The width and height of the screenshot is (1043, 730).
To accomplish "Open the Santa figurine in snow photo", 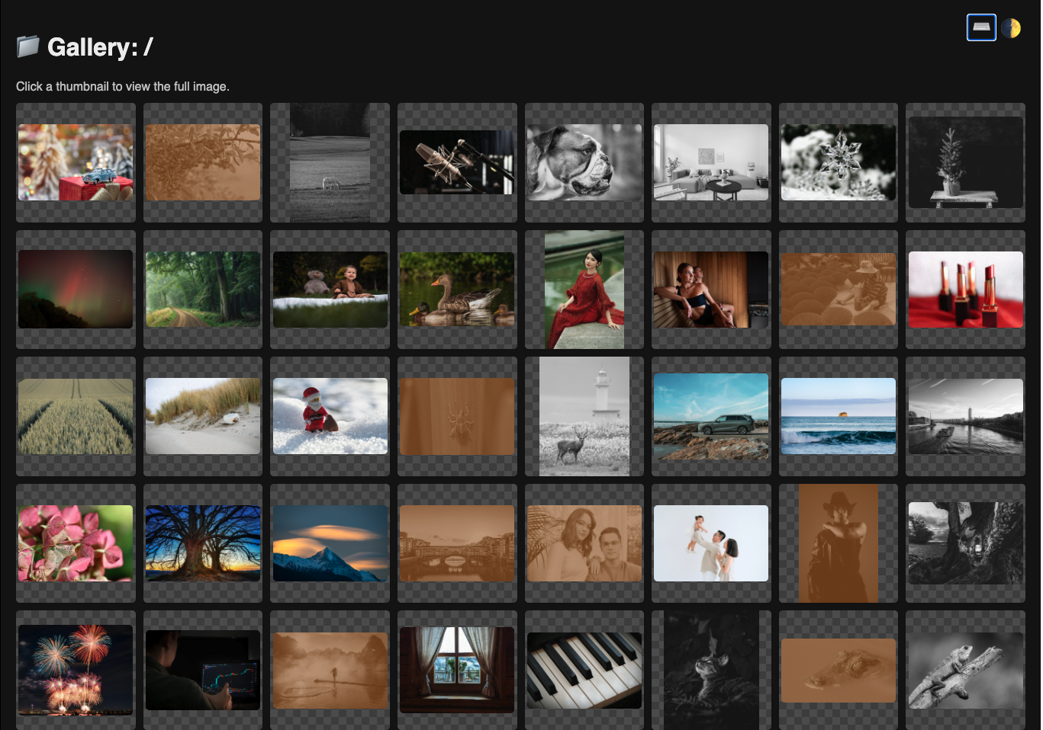I will pyautogui.click(x=330, y=416).
